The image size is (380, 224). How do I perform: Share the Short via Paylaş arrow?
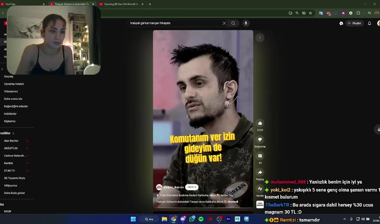coord(260,173)
